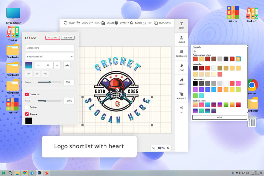Screen dimensions: 264x176
Task: Click the Curve slider track
Action: [x=49, y=101]
